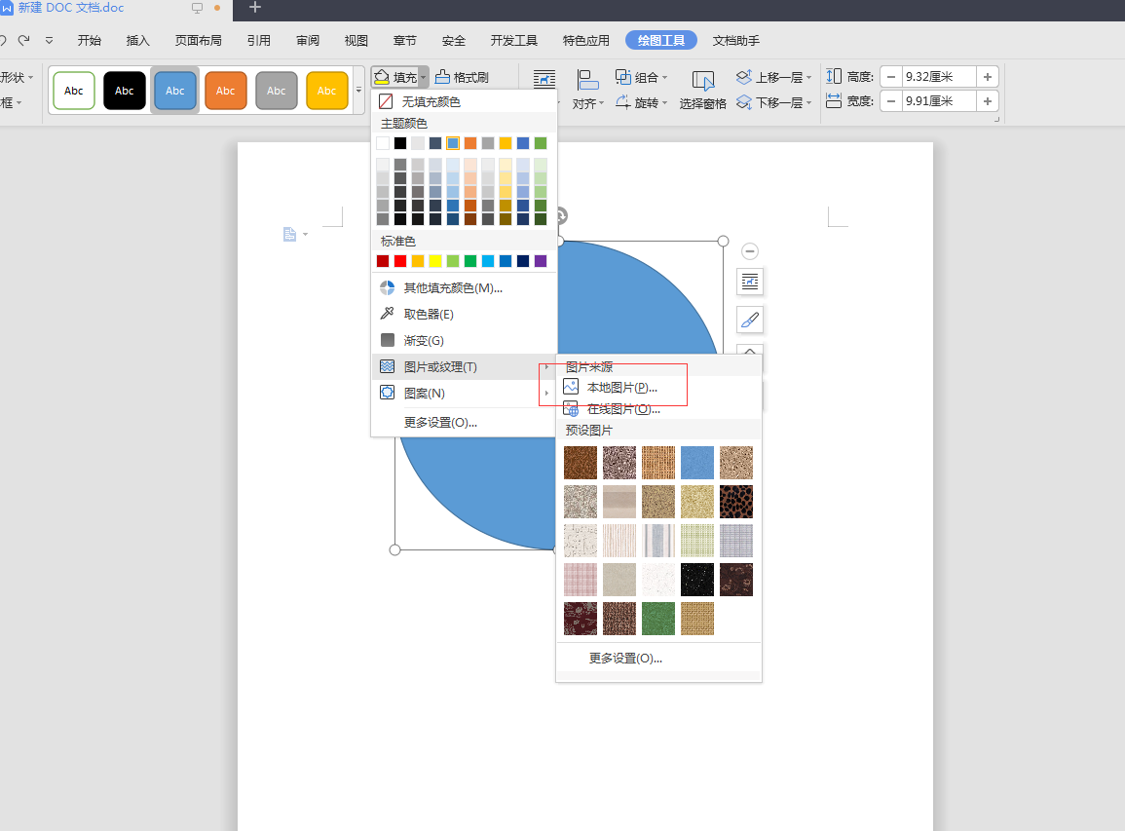Open the 旋转 rotate dropdown

click(642, 102)
